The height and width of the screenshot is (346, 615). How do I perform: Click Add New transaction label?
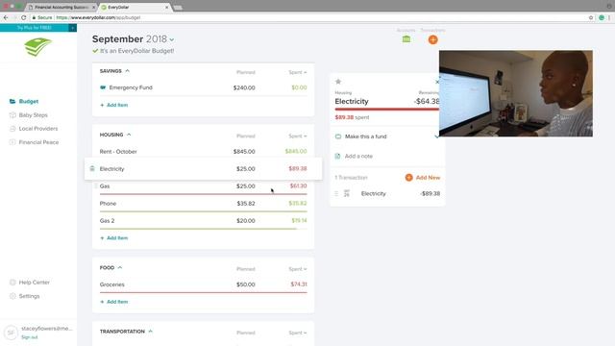point(428,178)
